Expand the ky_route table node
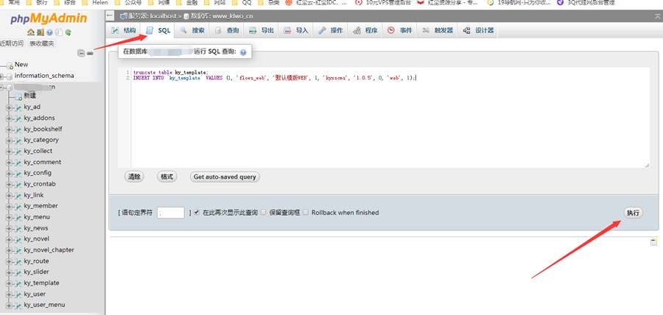The image size is (663, 315). coord(8,261)
